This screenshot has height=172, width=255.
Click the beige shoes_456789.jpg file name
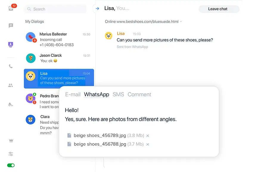coord(100,136)
